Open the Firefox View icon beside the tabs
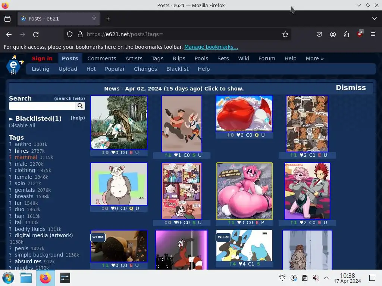Viewport: 382px width, 286px height. coord(7,19)
